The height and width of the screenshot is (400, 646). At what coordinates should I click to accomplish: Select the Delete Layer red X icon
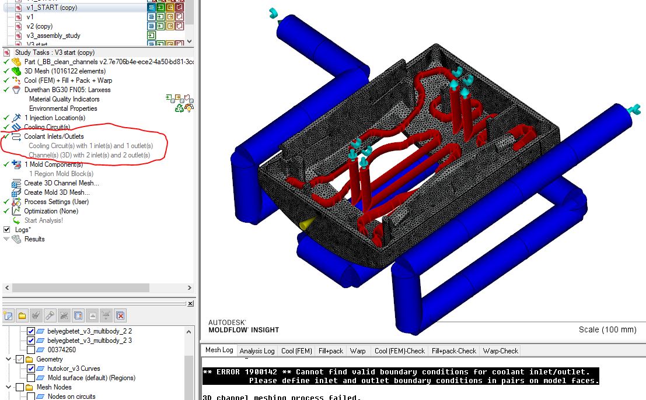120,315
